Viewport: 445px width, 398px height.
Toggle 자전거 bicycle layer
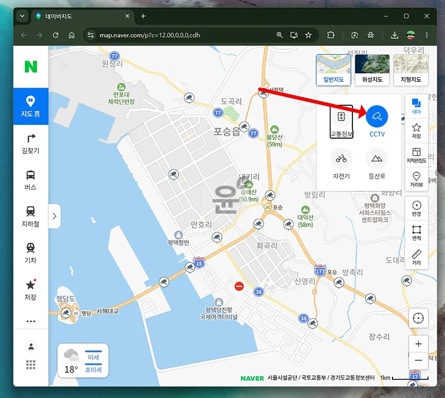341,164
